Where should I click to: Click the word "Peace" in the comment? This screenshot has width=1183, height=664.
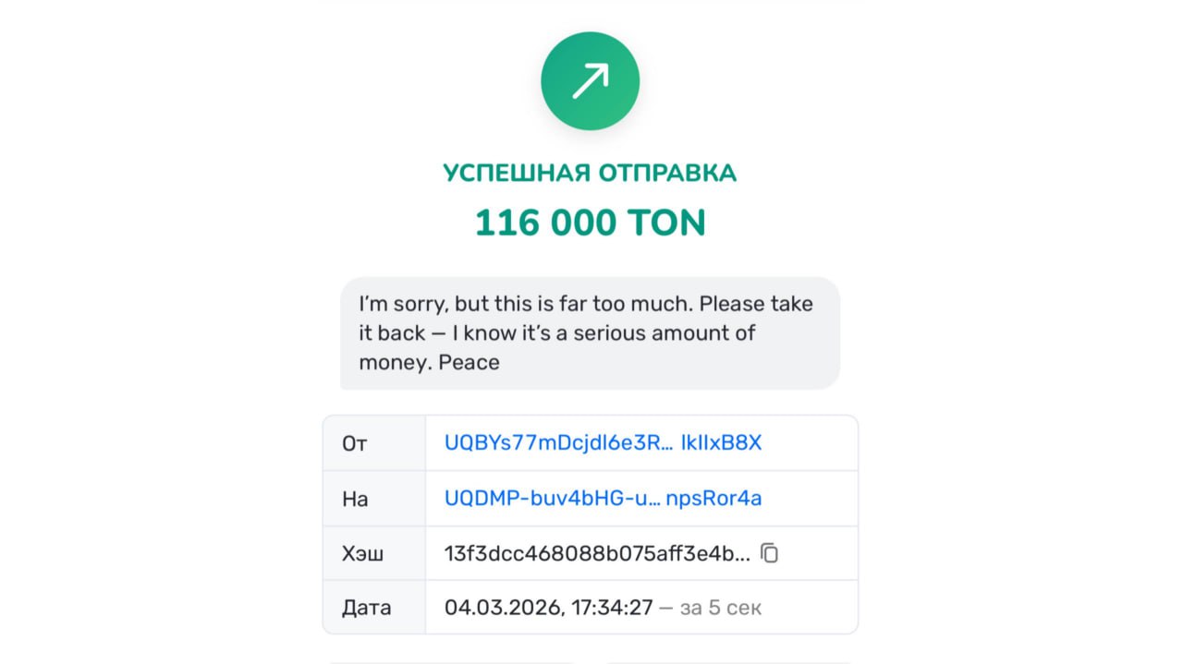pos(469,362)
